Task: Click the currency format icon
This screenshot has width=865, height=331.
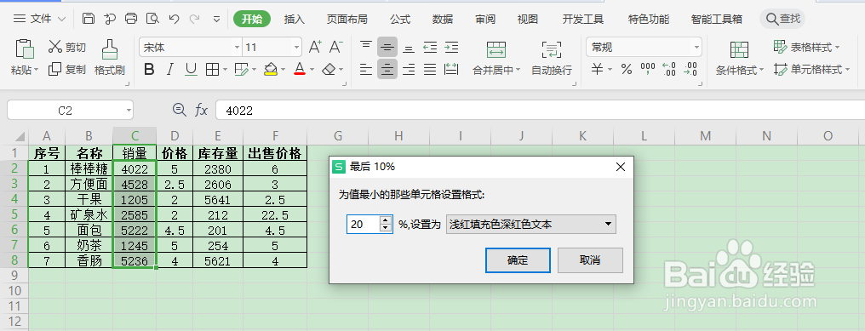Action: (598, 70)
